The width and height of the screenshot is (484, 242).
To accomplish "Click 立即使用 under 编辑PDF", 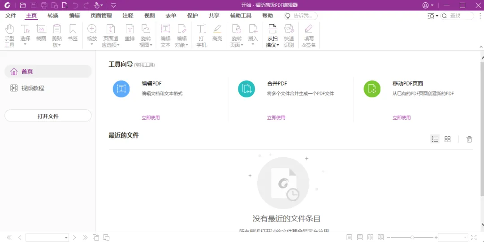I will 151,117.
